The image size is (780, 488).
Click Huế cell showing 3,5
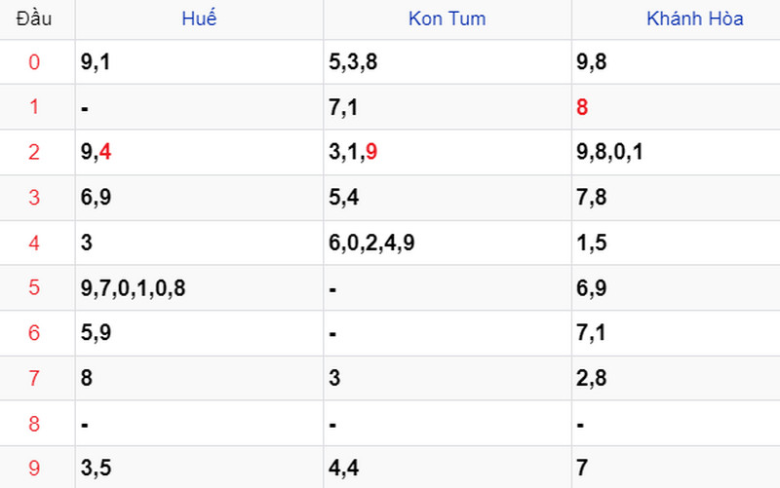tap(199, 468)
